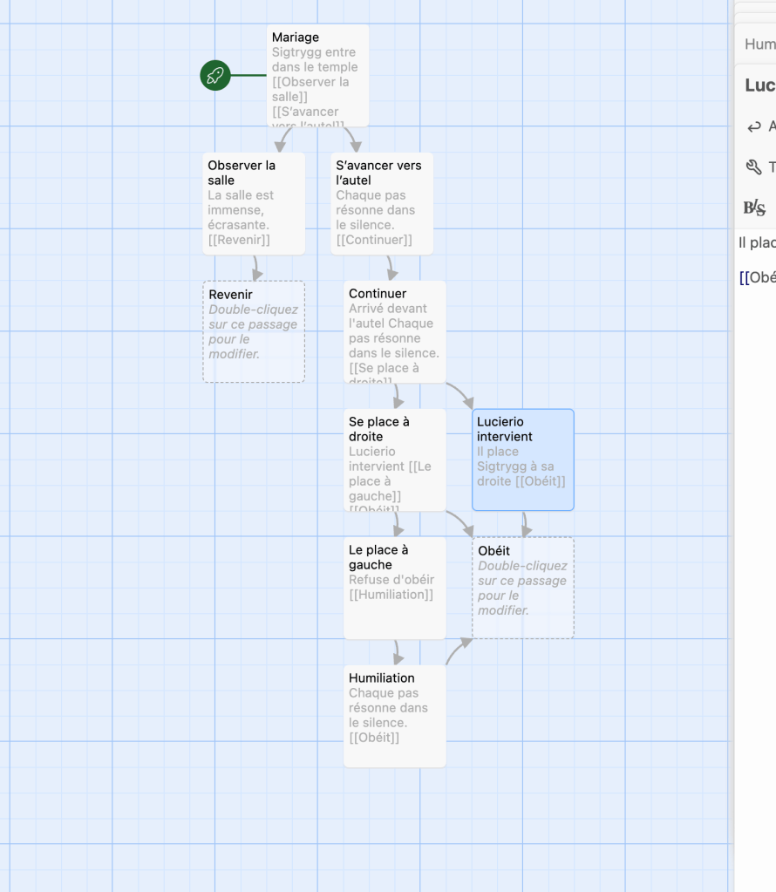The height and width of the screenshot is (892, 776).
Task: Click the [[Obé link text in editor
Action: (758, 277)
